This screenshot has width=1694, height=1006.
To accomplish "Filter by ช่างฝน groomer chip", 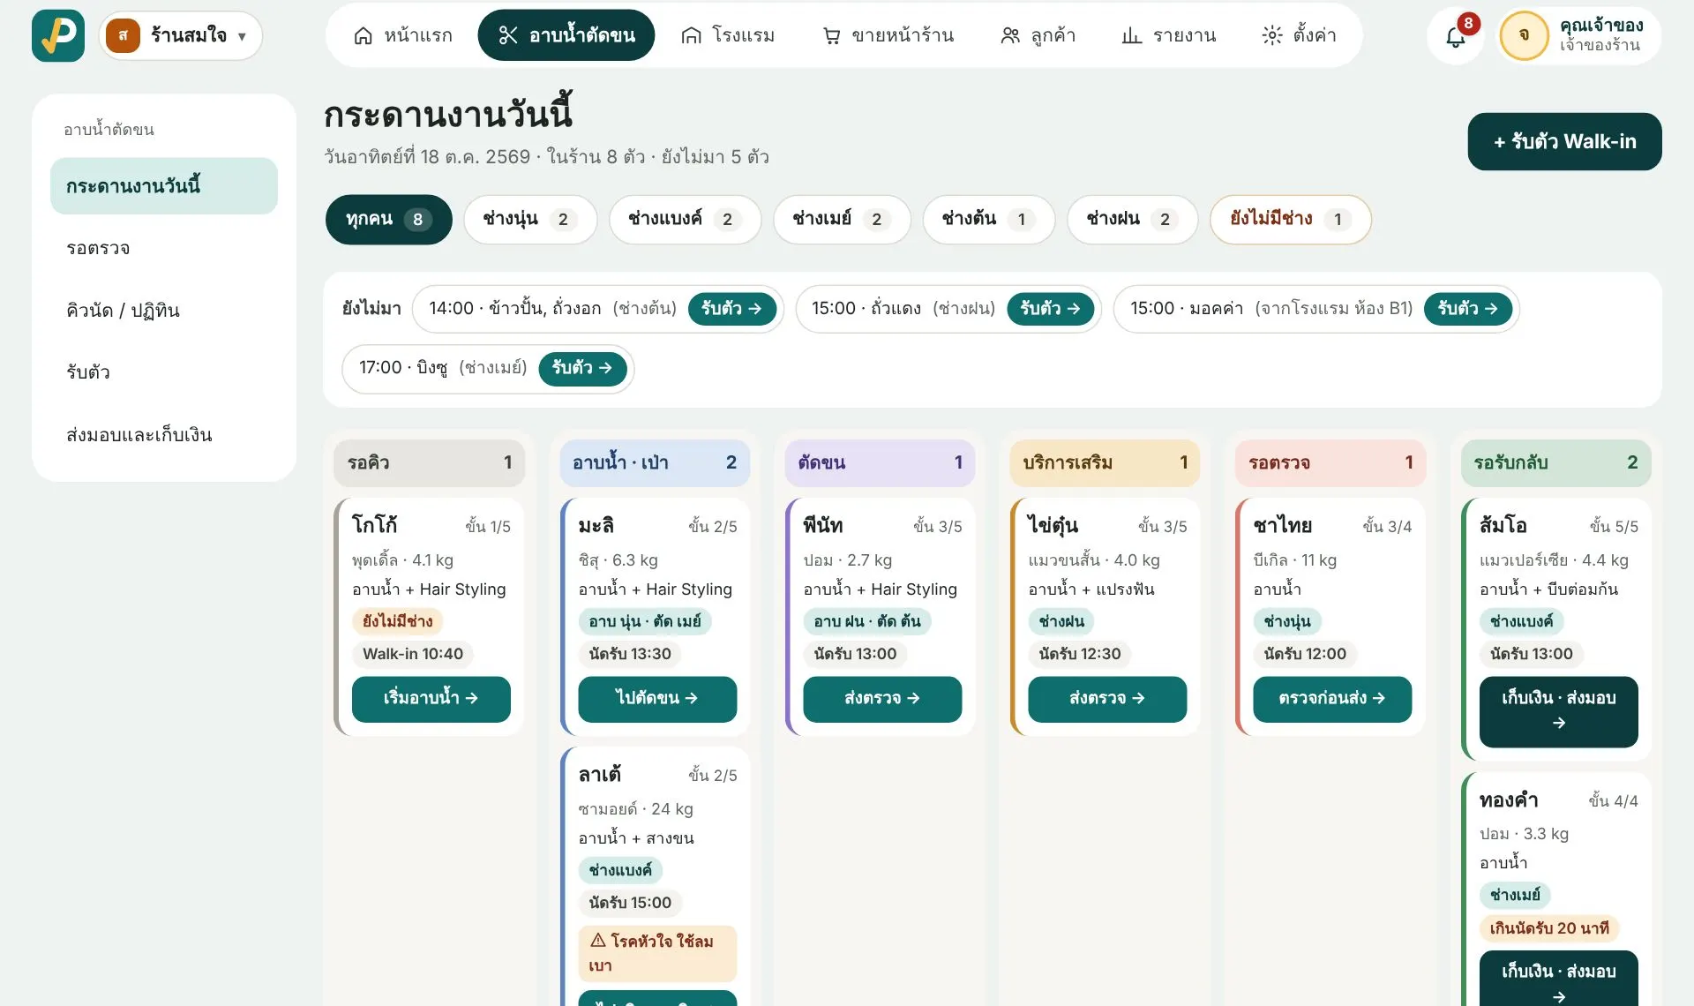I will [1132, 219].
